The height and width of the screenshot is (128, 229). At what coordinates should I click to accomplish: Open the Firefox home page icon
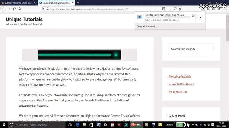coord(20,9)
